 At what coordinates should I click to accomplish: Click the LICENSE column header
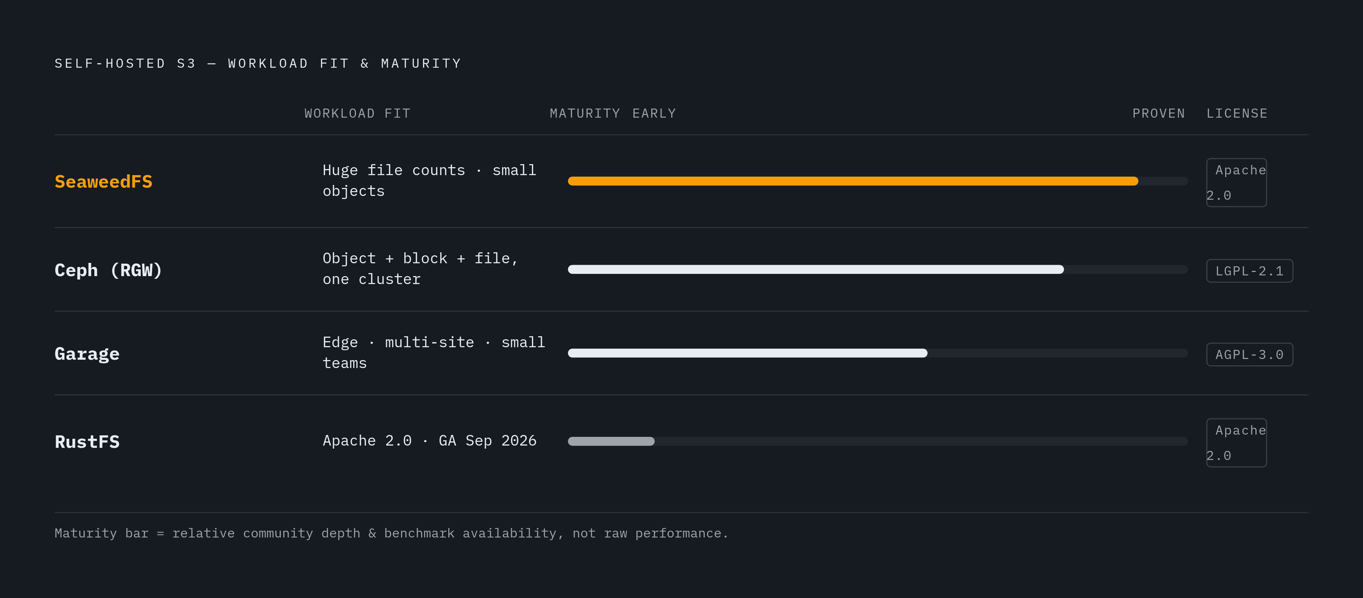(x=1237, y=114)
